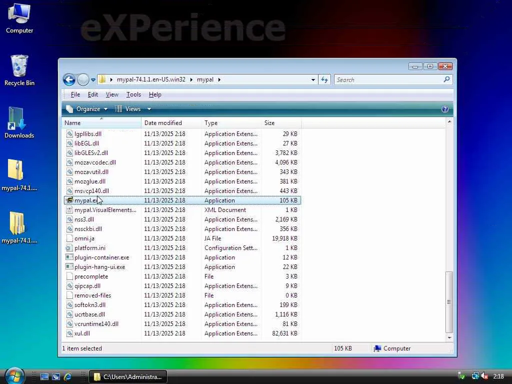Select mozavcodec.dll in the list

pyautogui.click(x=95, y=162)
